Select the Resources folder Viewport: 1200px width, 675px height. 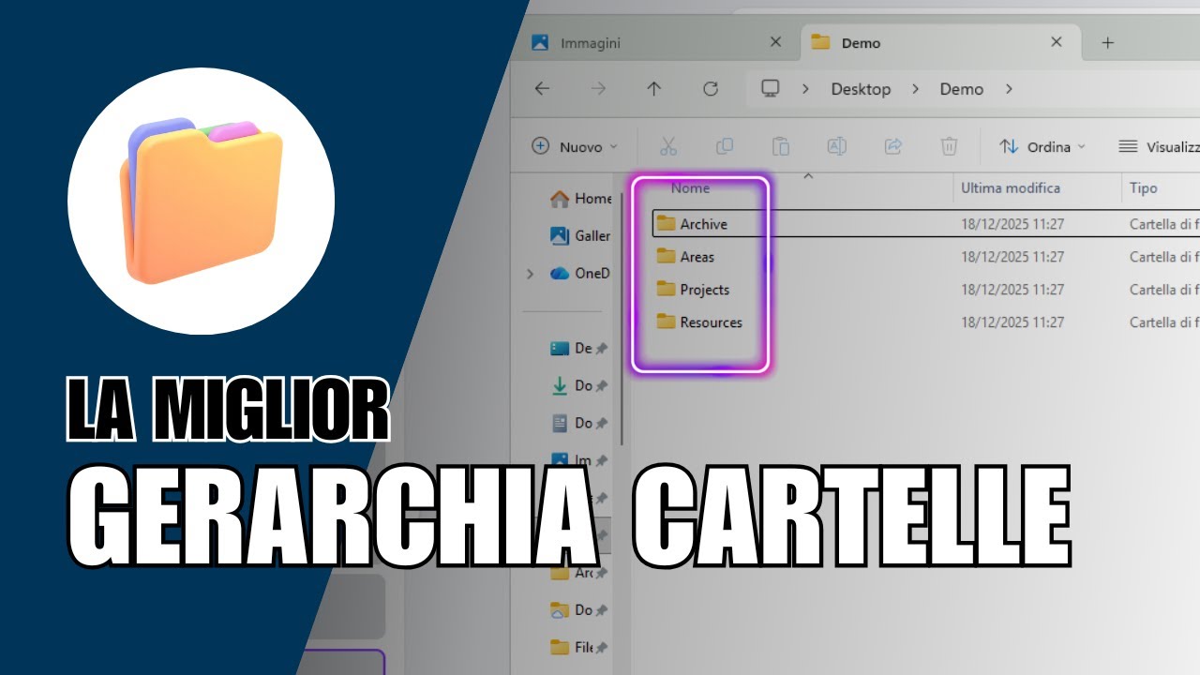tap(699, 322)
